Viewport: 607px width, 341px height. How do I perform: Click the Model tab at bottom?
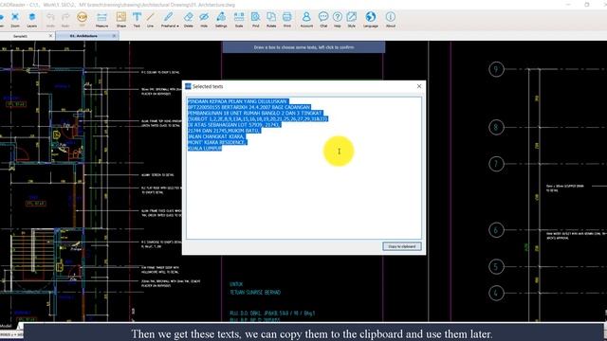[x=7, y=326]
